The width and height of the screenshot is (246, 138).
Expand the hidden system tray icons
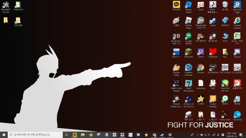coord(198,135)
